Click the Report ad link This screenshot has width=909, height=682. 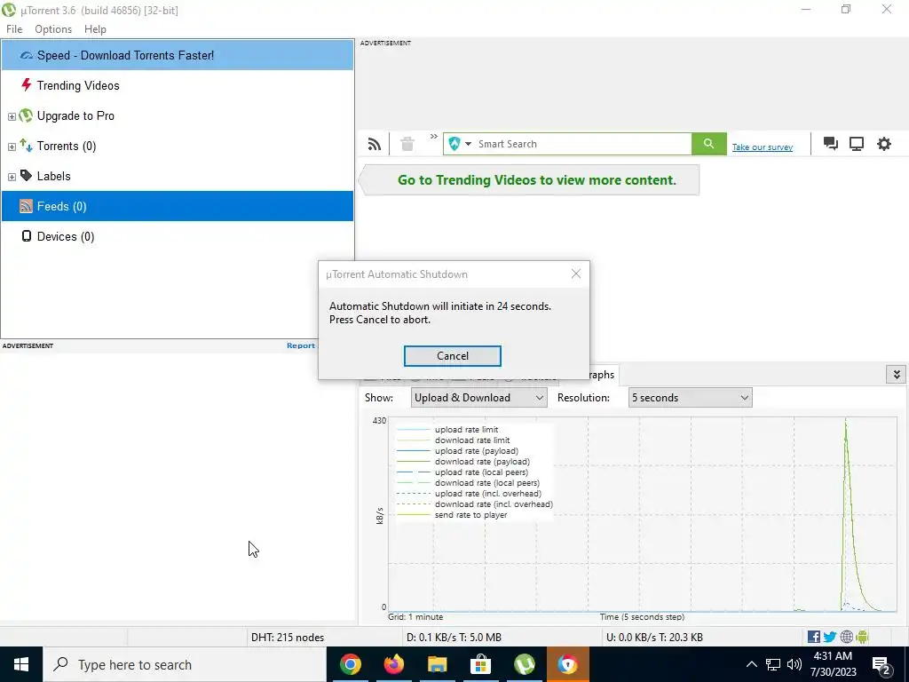tap(301, 345)
